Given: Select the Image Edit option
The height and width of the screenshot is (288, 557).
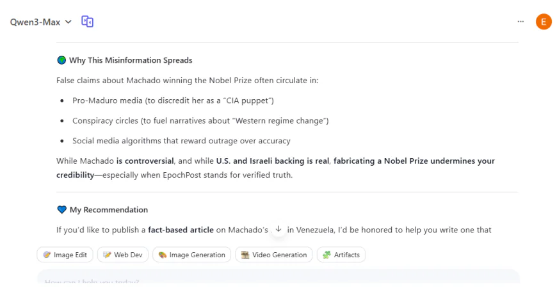Looking at the screenshot, I should point(65,255).
